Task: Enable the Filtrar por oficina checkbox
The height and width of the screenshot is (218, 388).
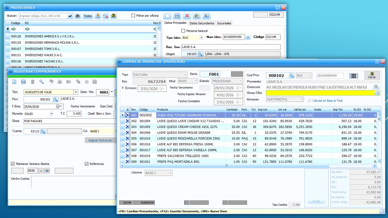Action: pyautogui.click(x=133, y=16)
